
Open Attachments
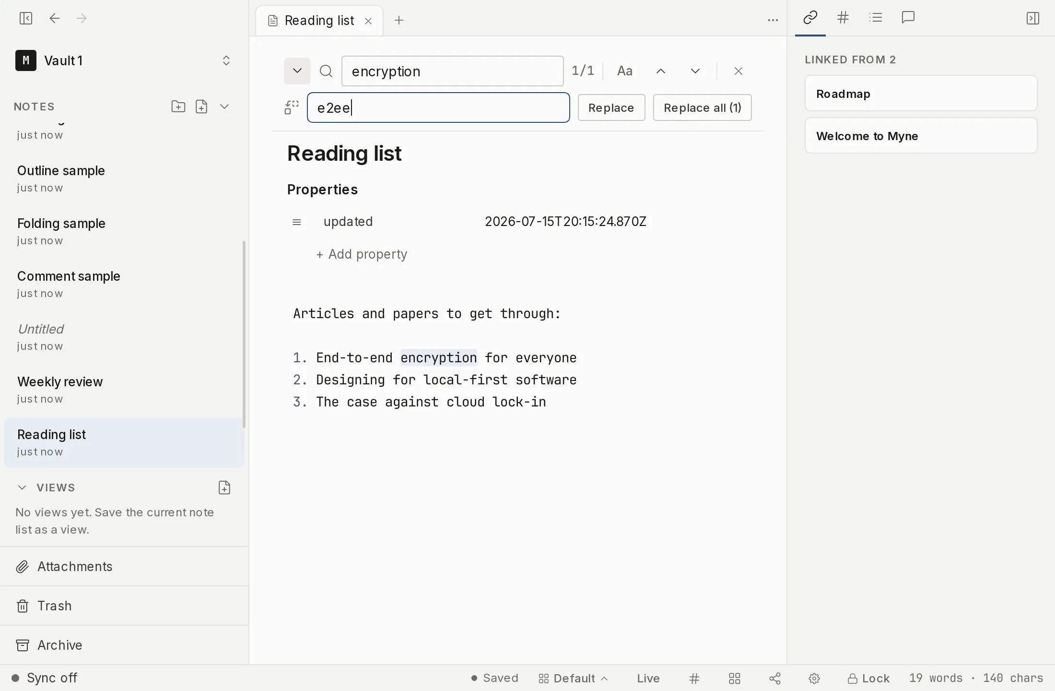(124, 567)
